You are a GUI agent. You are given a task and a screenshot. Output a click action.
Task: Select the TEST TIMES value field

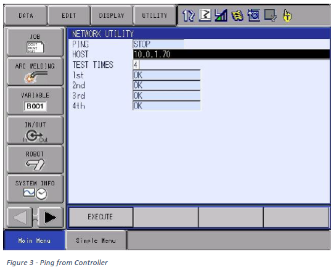coord(136,65)
